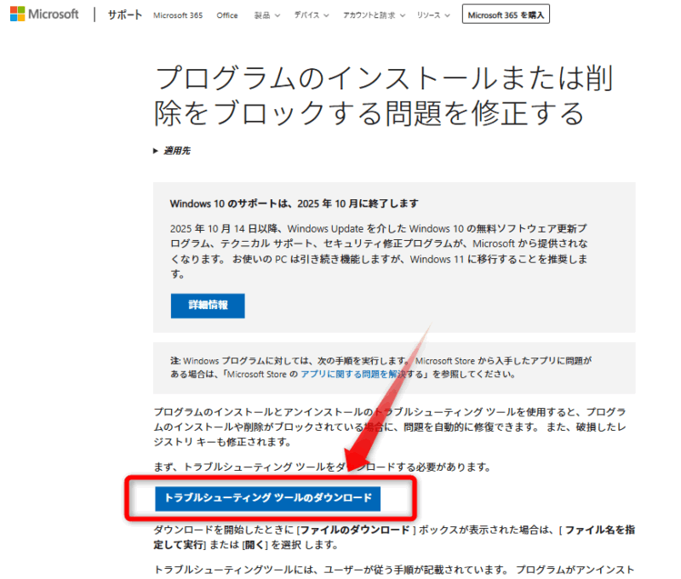The height and width of the screenshot is (579, 681).
Task: Click トラブルシューティング ツールのダウンロード button
Action: (x=267, y=498)
